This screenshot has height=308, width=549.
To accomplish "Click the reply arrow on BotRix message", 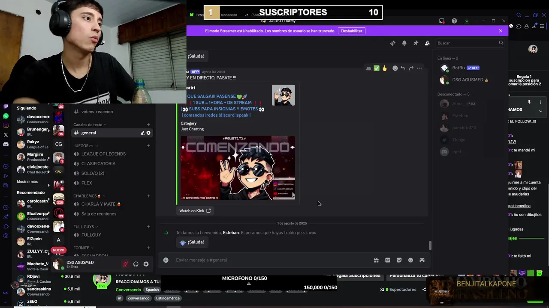I will (x=403, y=68).
